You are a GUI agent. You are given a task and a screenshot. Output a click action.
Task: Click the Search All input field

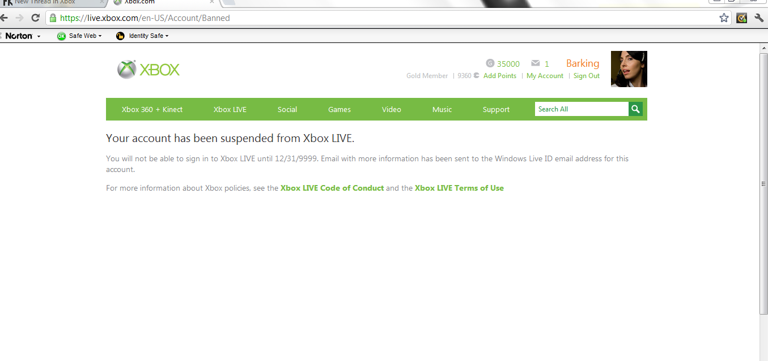[x=582, y=109]
